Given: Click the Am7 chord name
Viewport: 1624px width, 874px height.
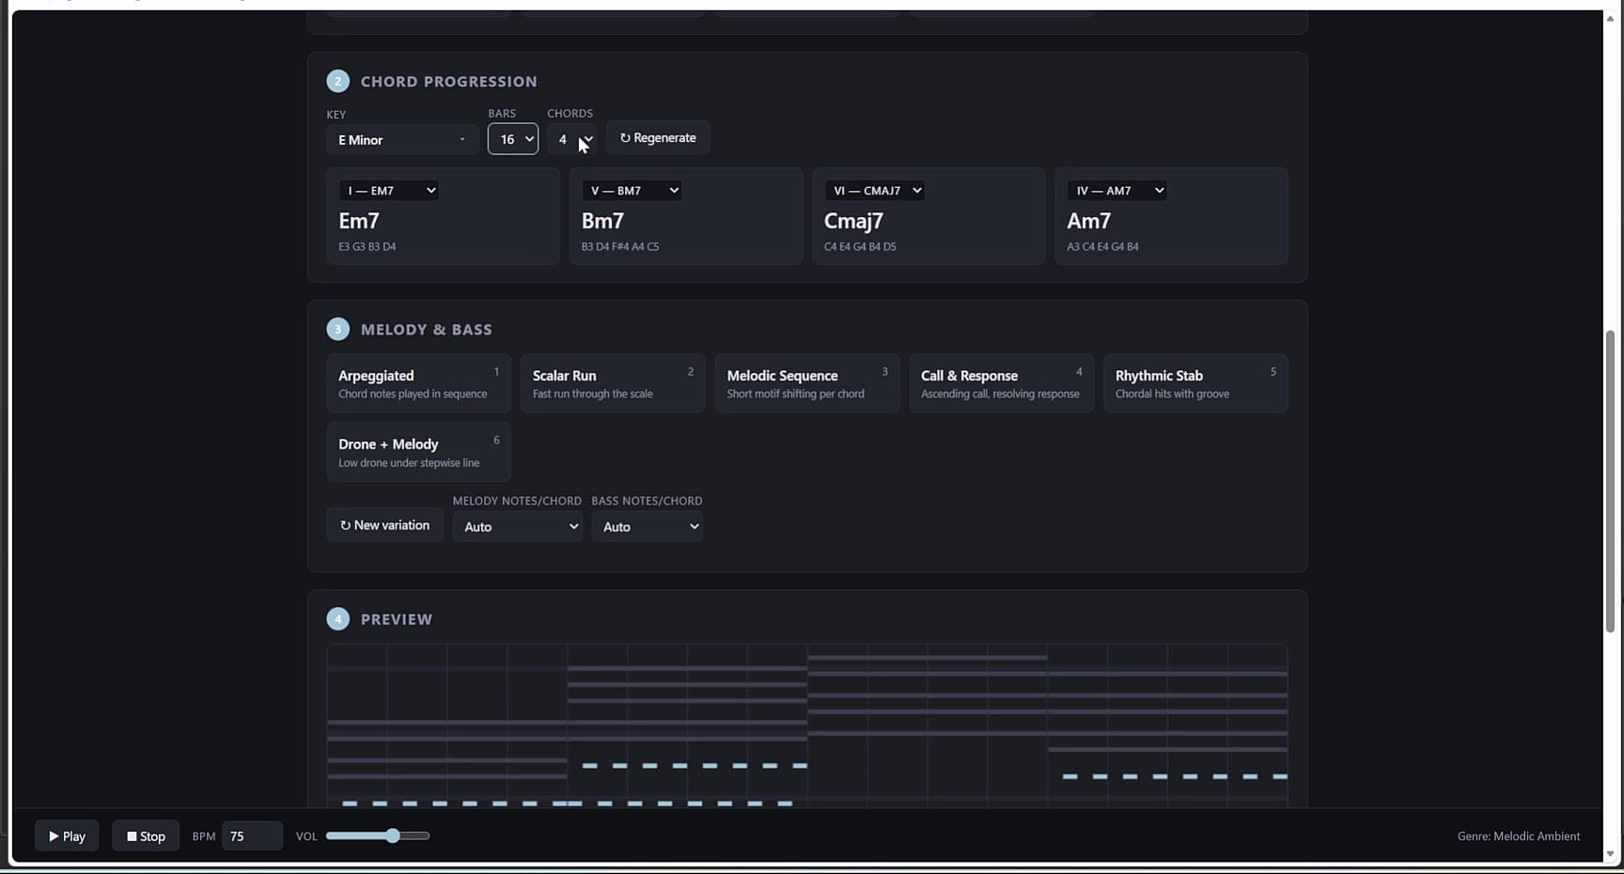Looking at the screenshot, I should click(1088, 221).
